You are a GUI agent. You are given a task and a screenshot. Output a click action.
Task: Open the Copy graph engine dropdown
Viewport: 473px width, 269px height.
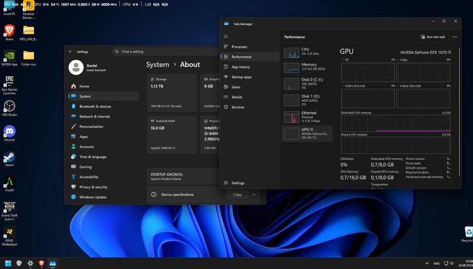(x=403, y=60)
